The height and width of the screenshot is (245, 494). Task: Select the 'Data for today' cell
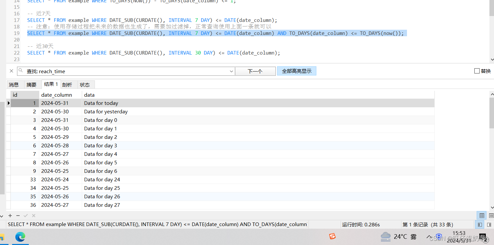click(258, 103)
